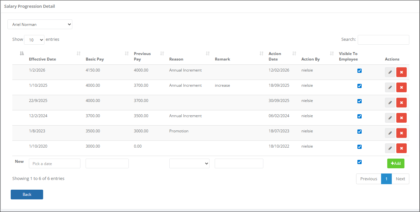Toggle Visible To Employee for New row
The height and width of the screenshot is (212, 420).
tap(359, 162)
